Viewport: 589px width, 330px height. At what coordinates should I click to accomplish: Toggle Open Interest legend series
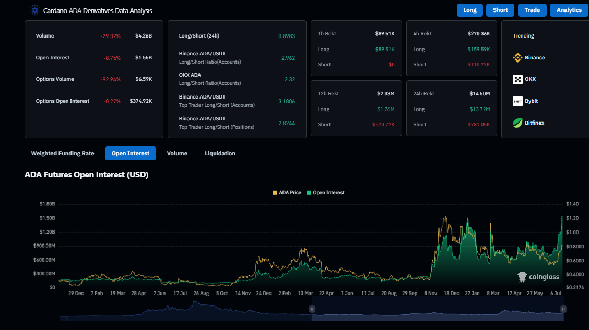click(x=325, y=193)
